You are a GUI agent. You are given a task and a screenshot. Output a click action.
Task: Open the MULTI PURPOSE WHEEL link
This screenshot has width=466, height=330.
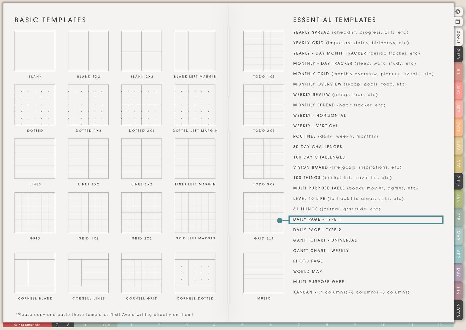[320, 282]
